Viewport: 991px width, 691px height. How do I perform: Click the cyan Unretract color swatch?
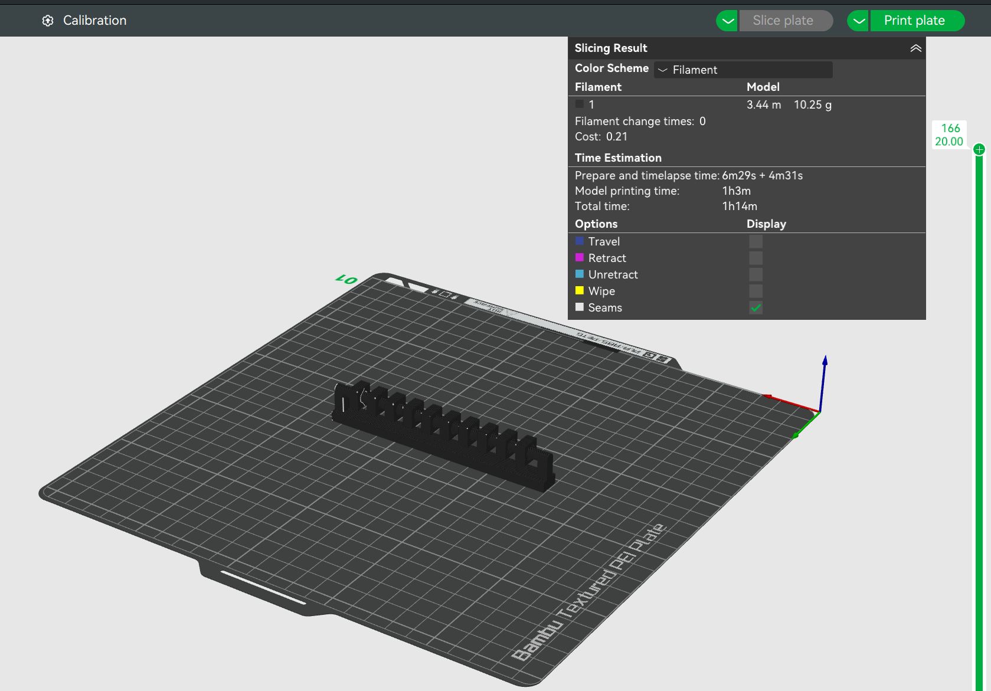580,274
